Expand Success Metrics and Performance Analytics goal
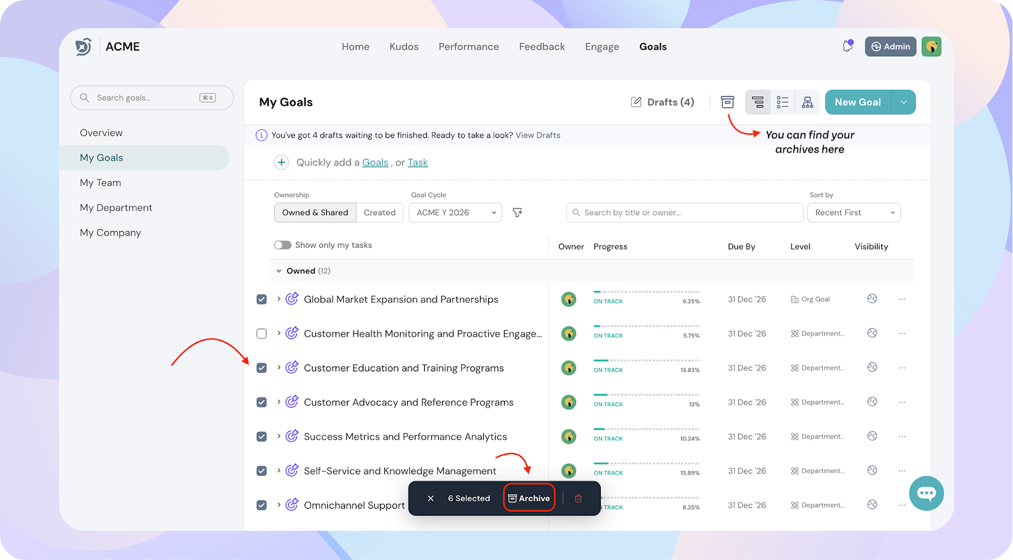The image size is (1013, 560). point(279,436)
